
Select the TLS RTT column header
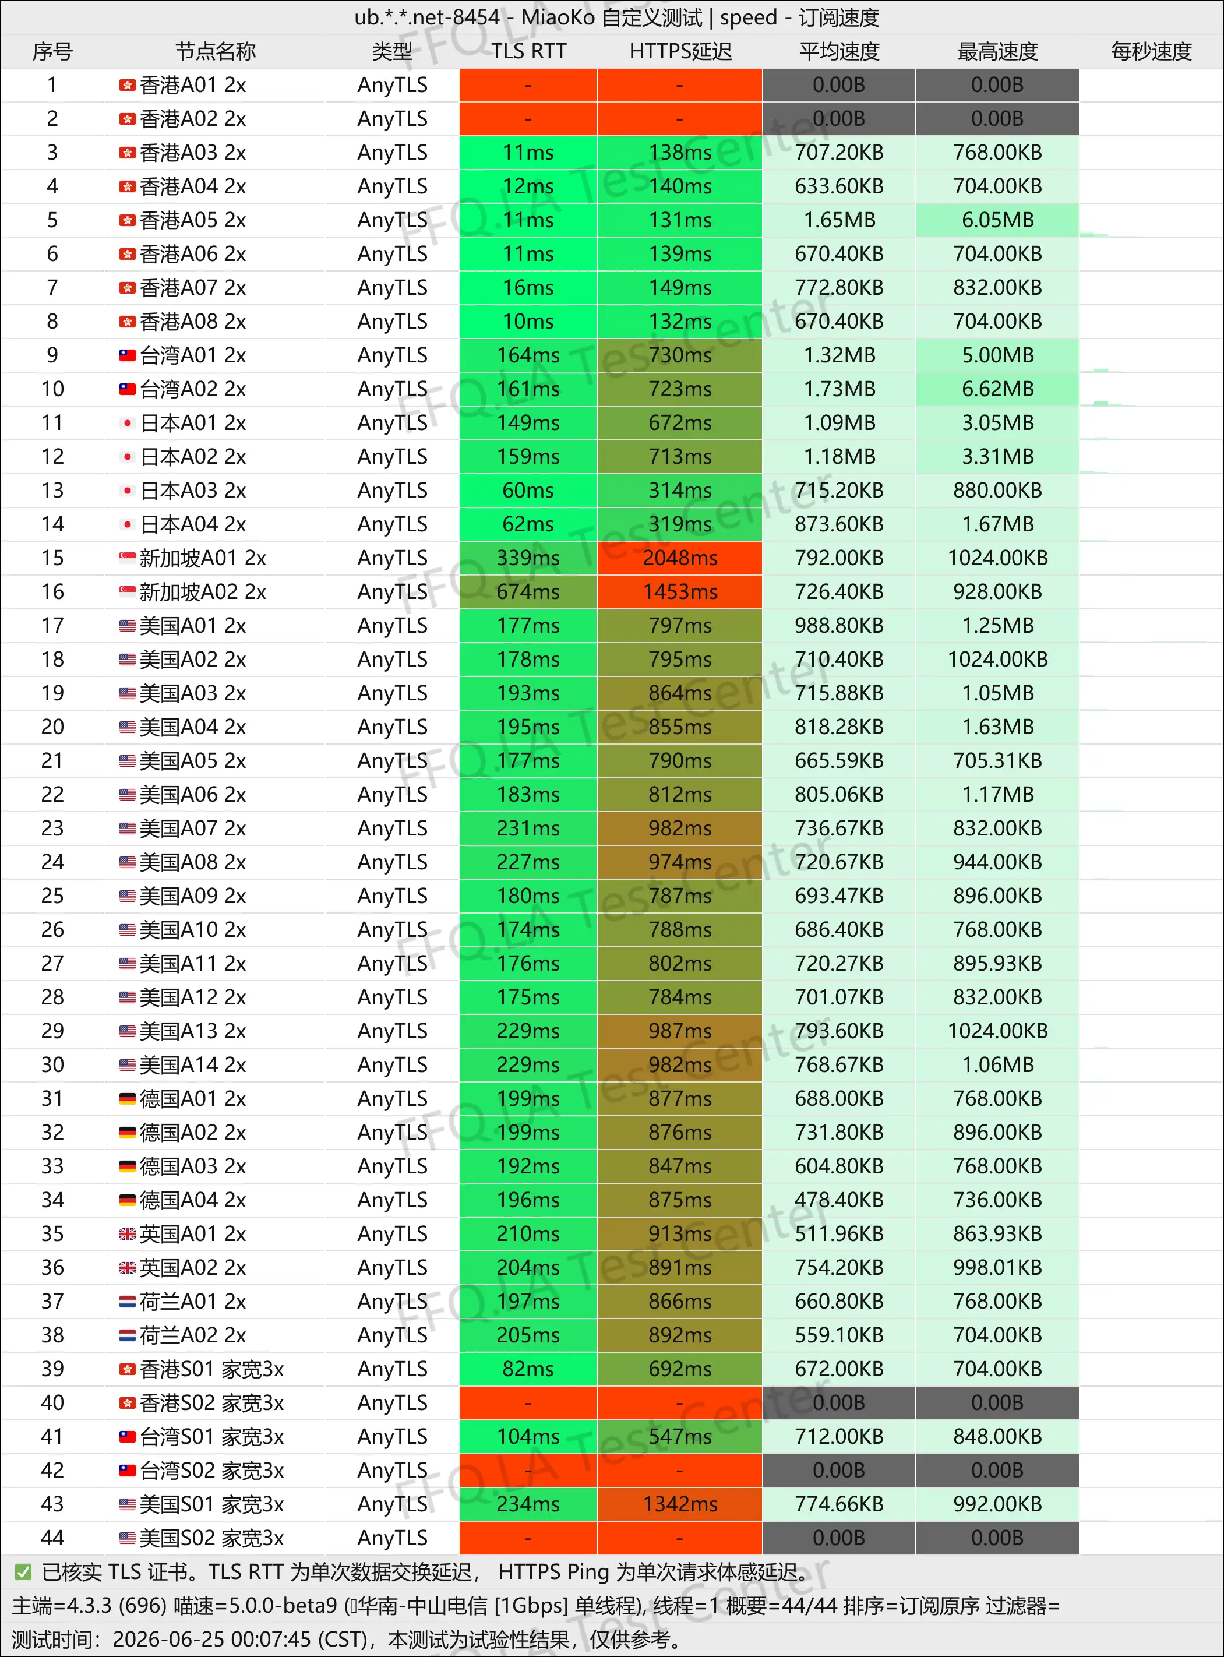tap(528, 51)
